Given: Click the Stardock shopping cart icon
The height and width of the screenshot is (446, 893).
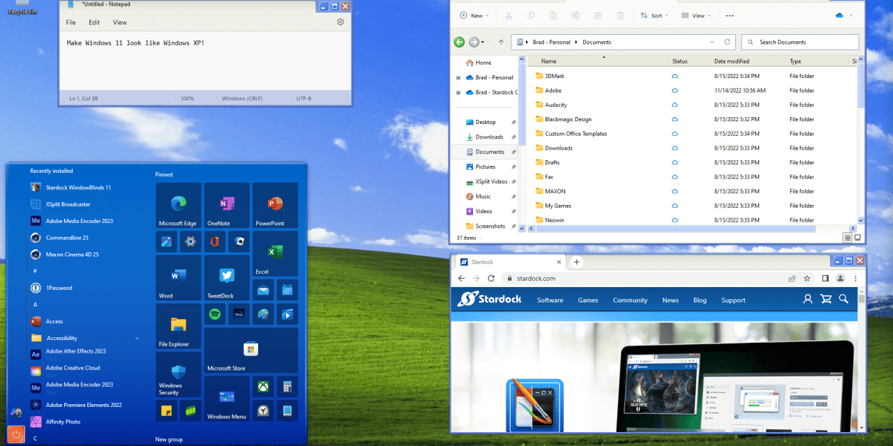Looking at the screenshot, I should [826, 299].
